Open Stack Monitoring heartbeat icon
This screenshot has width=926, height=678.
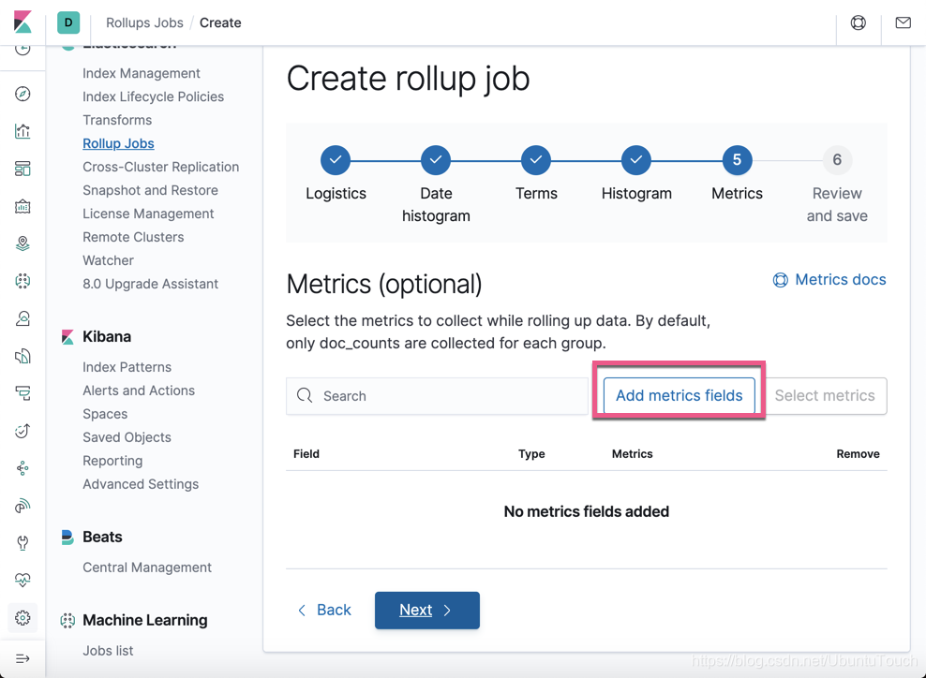click(22, 580)
